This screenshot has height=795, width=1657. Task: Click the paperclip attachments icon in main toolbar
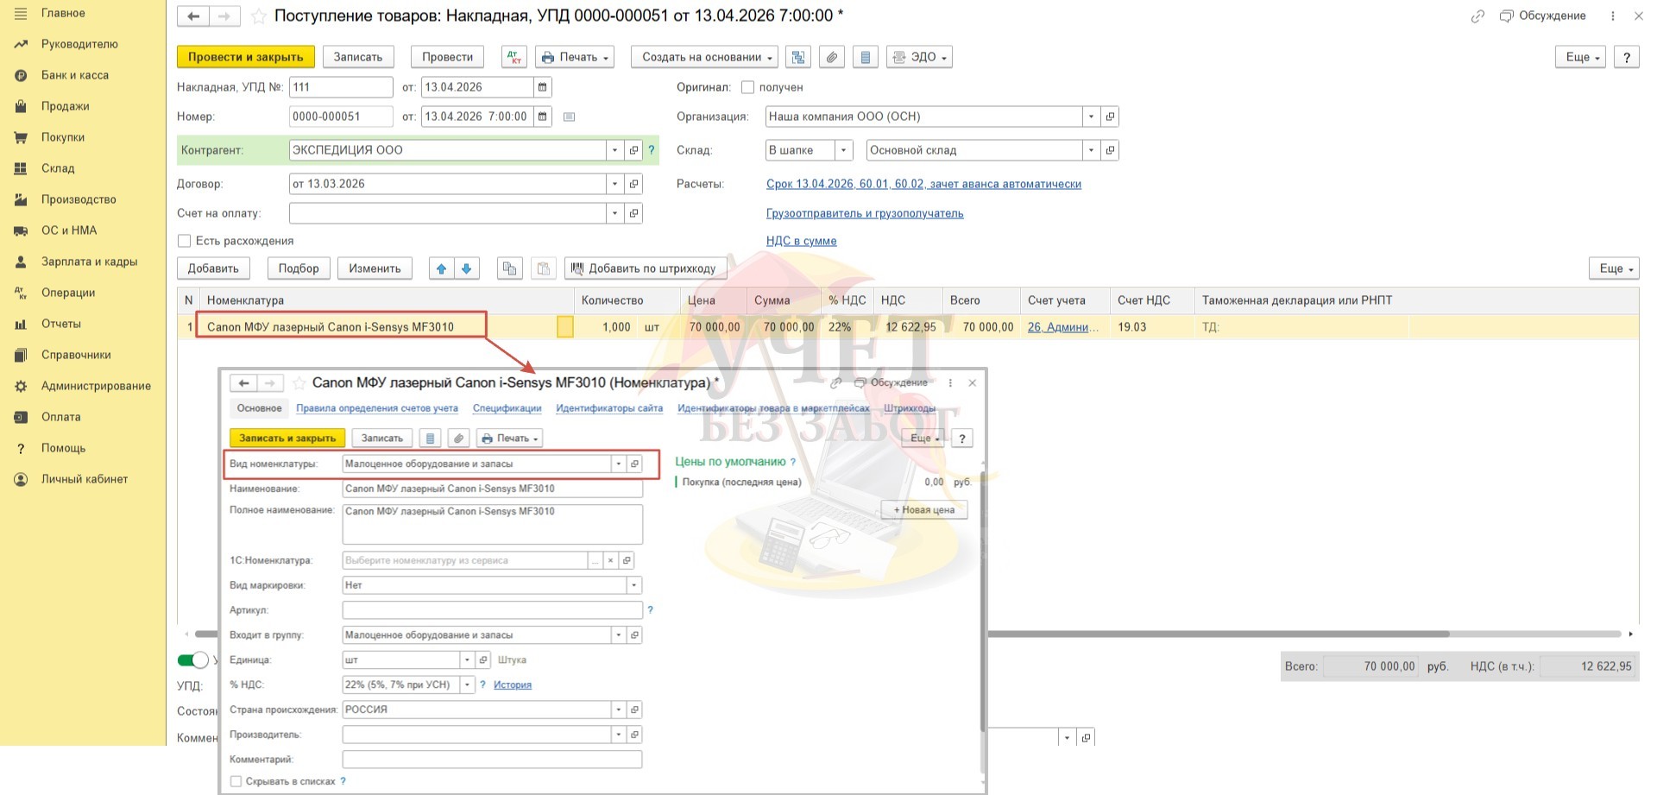[831, 57]
